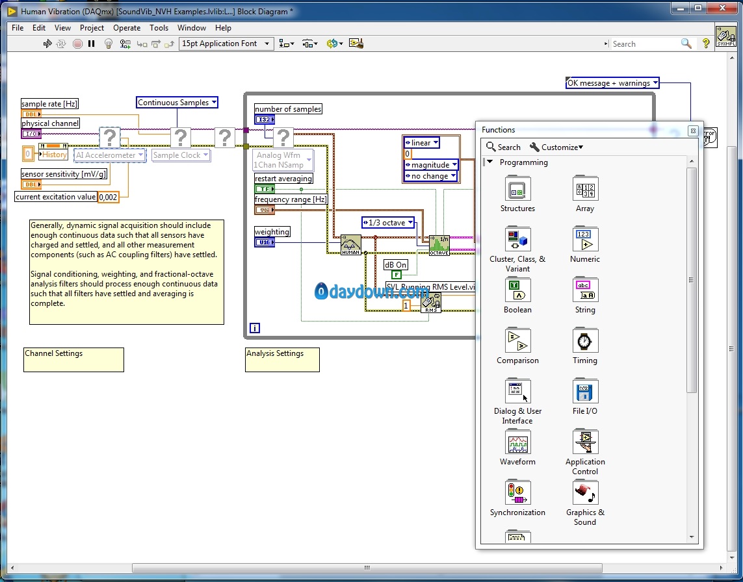Open the Synchronization palette

pyautogui.click(x=517, y=498)
